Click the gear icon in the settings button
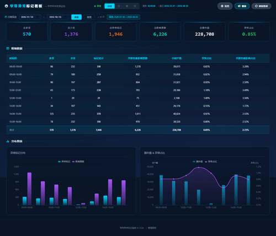 (222, 6)
